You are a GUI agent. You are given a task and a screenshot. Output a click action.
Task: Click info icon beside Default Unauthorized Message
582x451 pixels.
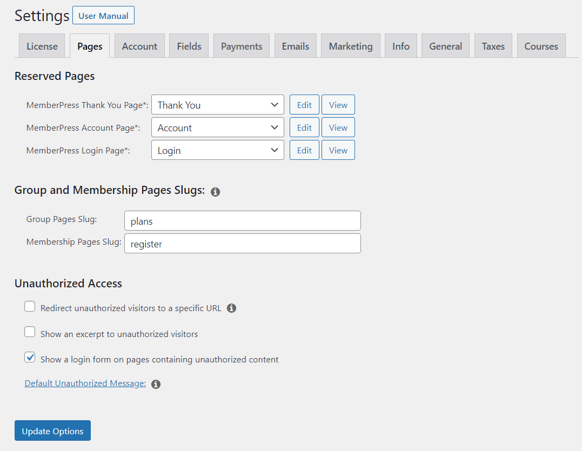pos(156,384)
